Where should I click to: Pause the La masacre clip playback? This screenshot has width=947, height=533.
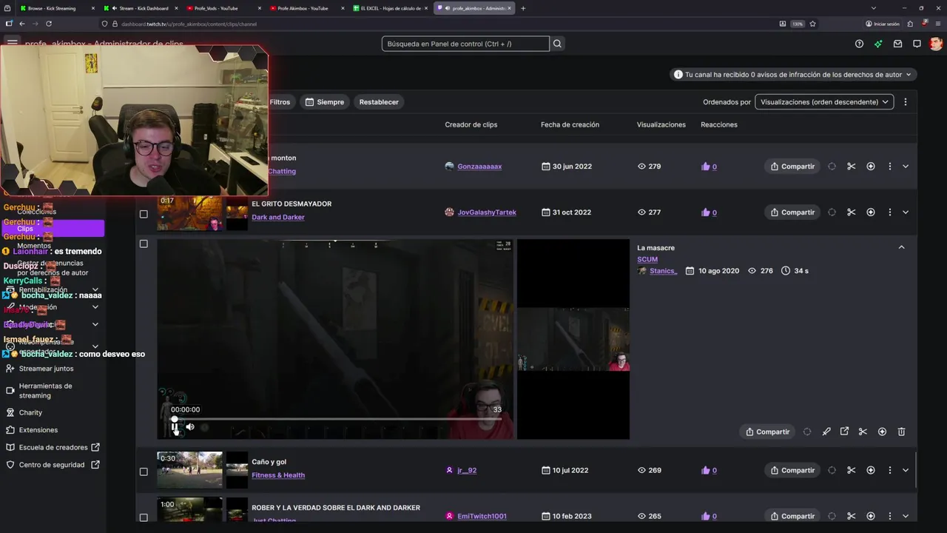pyautogui.click(x=175, y=426)
